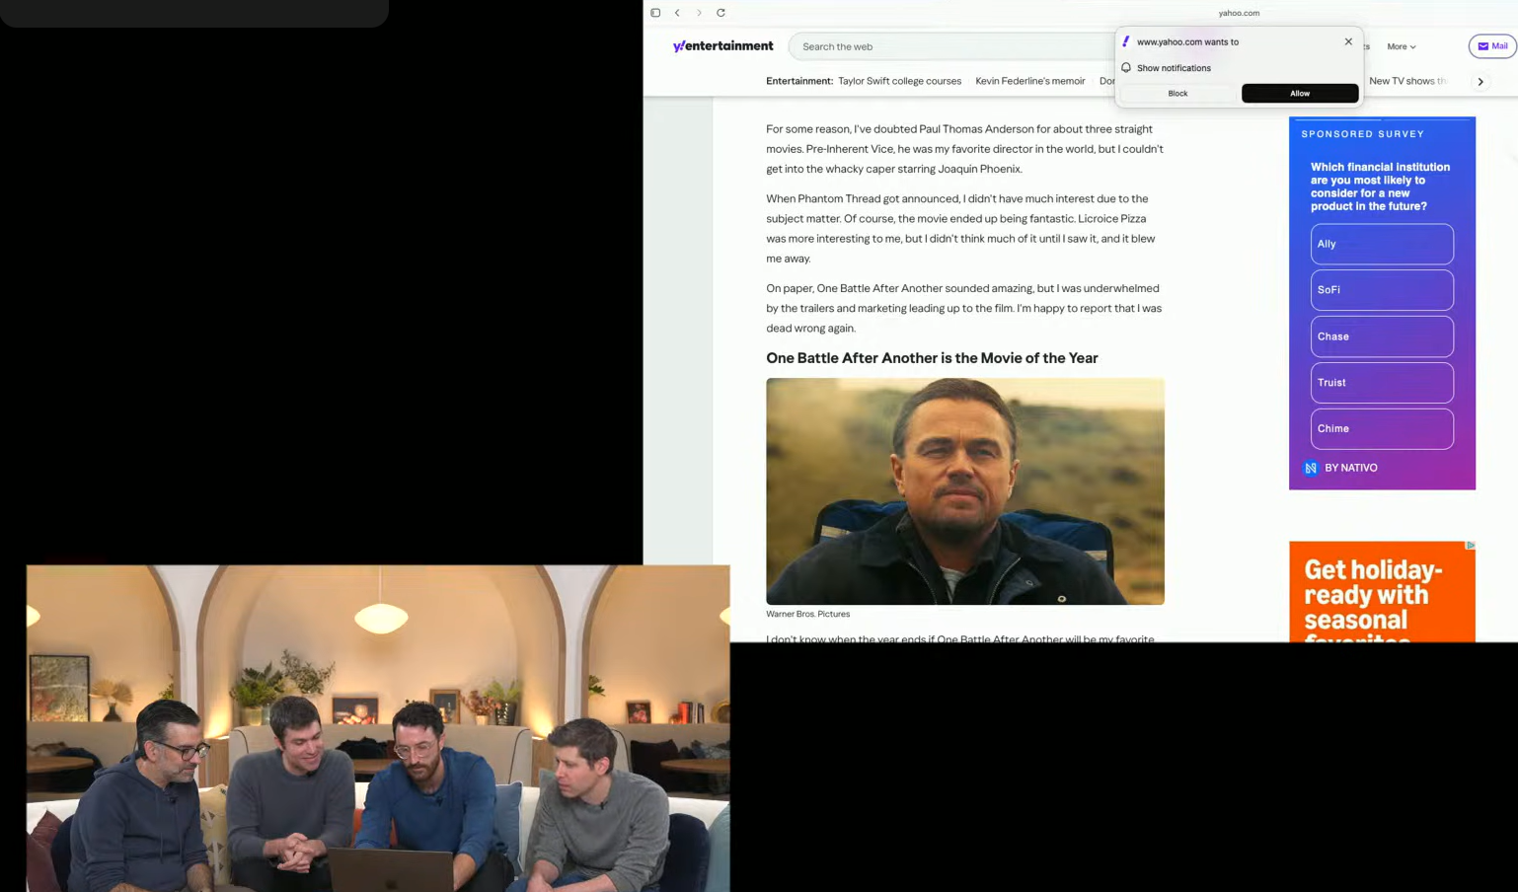The height and width of the screenshot is (892, 1518).
Task: Click the Nativo logo in survey
Action: (1311, 469)
